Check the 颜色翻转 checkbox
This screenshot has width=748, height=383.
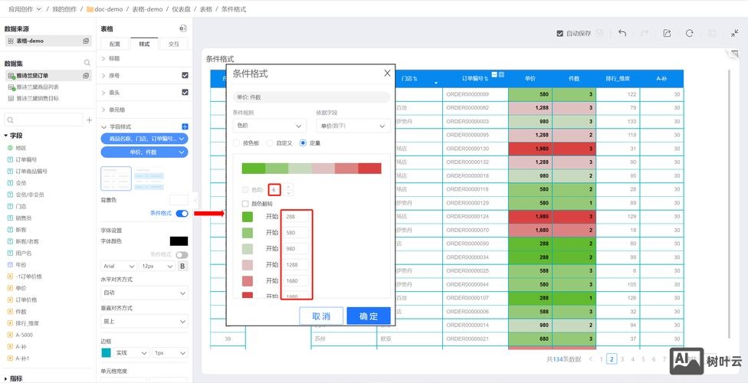(245, 204)
